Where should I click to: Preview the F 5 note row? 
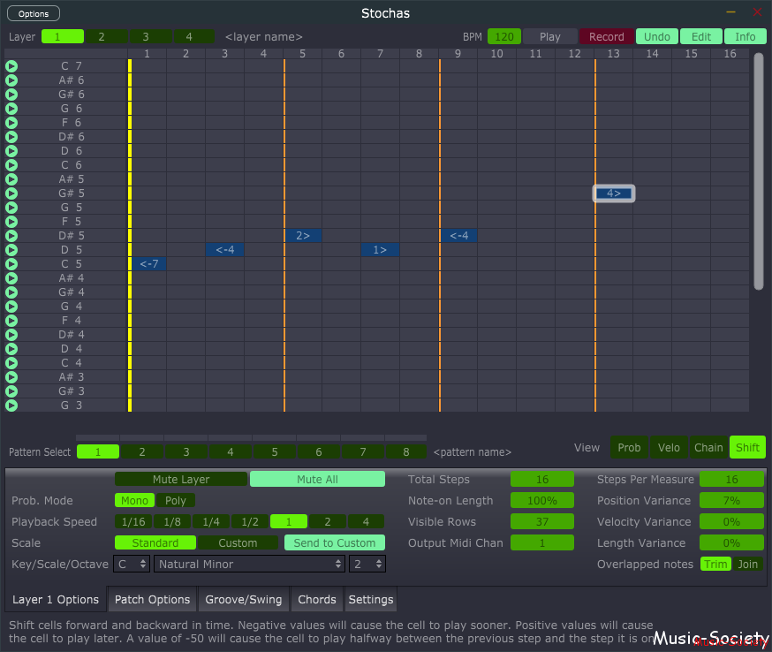point(11,222)
